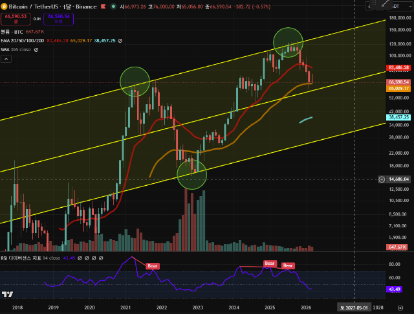Click the purple 43.49 RSI legend value
Screen dimensions: 414x314
coord(69,258)
